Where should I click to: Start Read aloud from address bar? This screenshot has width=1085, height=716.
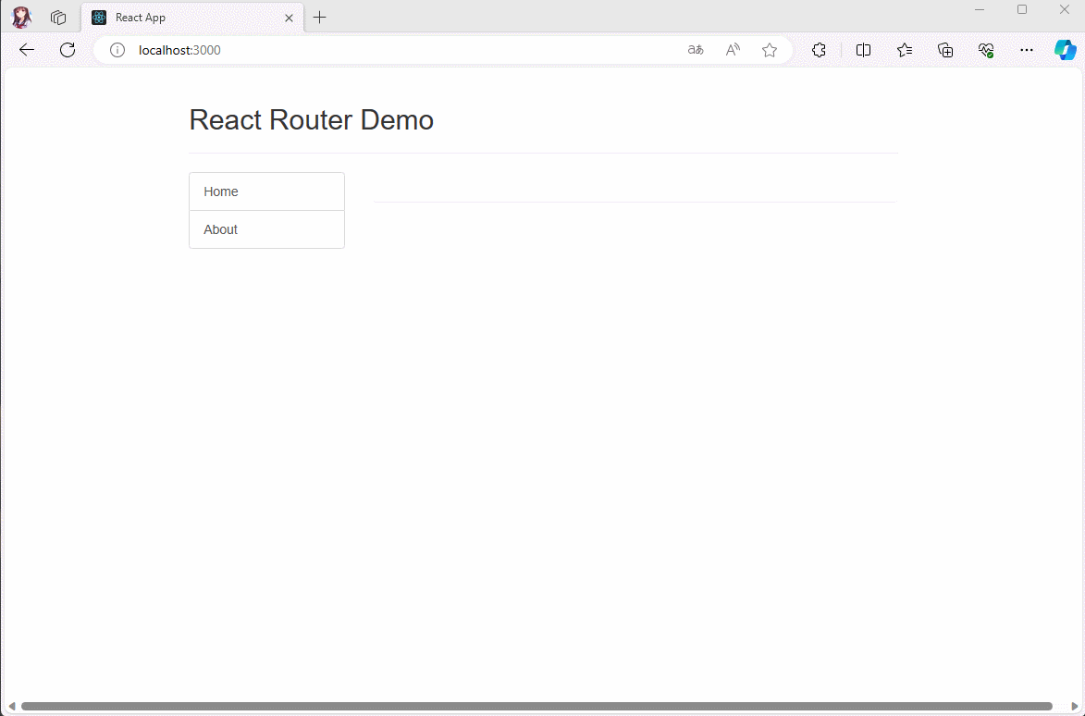click(x=733, y=50)
